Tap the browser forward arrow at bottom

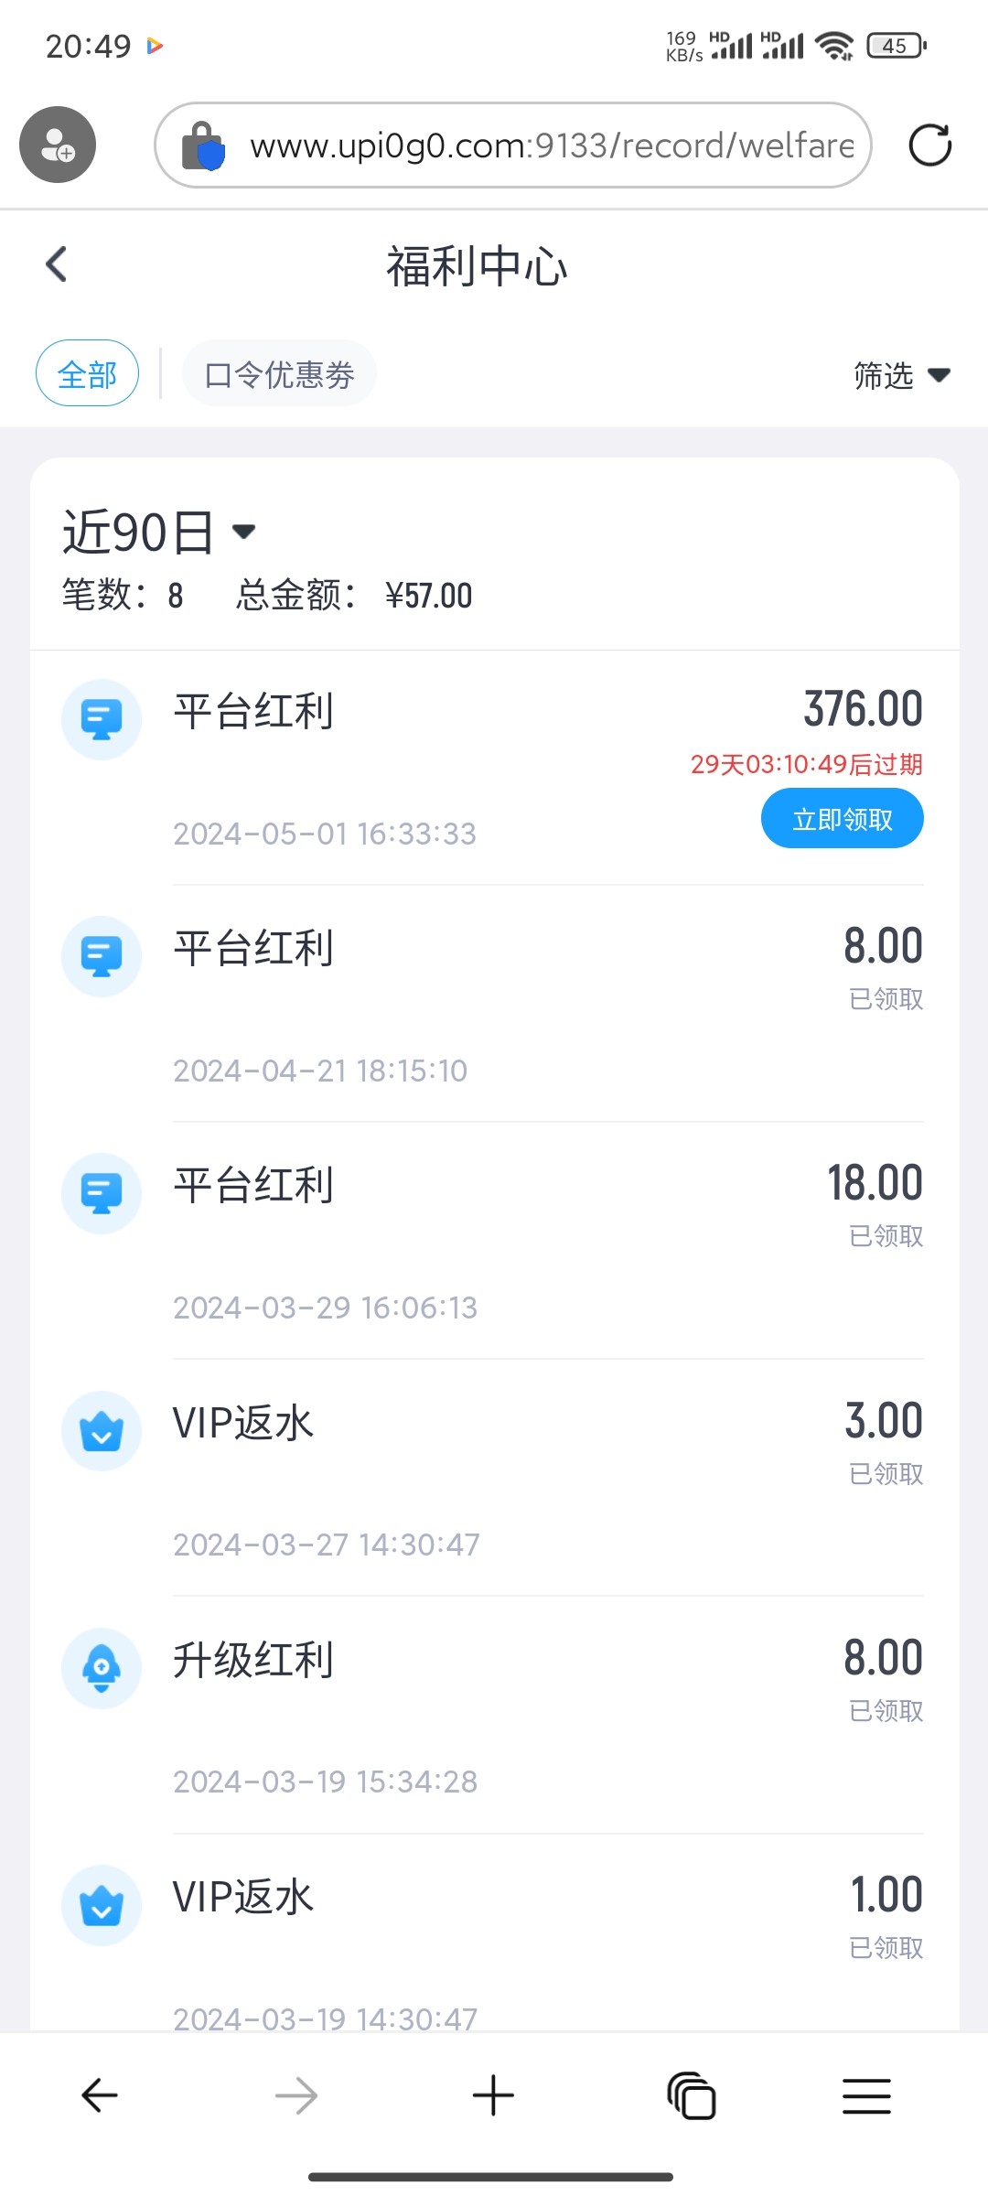coord(296,2095)
